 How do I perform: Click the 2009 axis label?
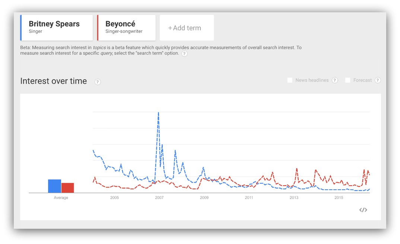click(204, 198)
